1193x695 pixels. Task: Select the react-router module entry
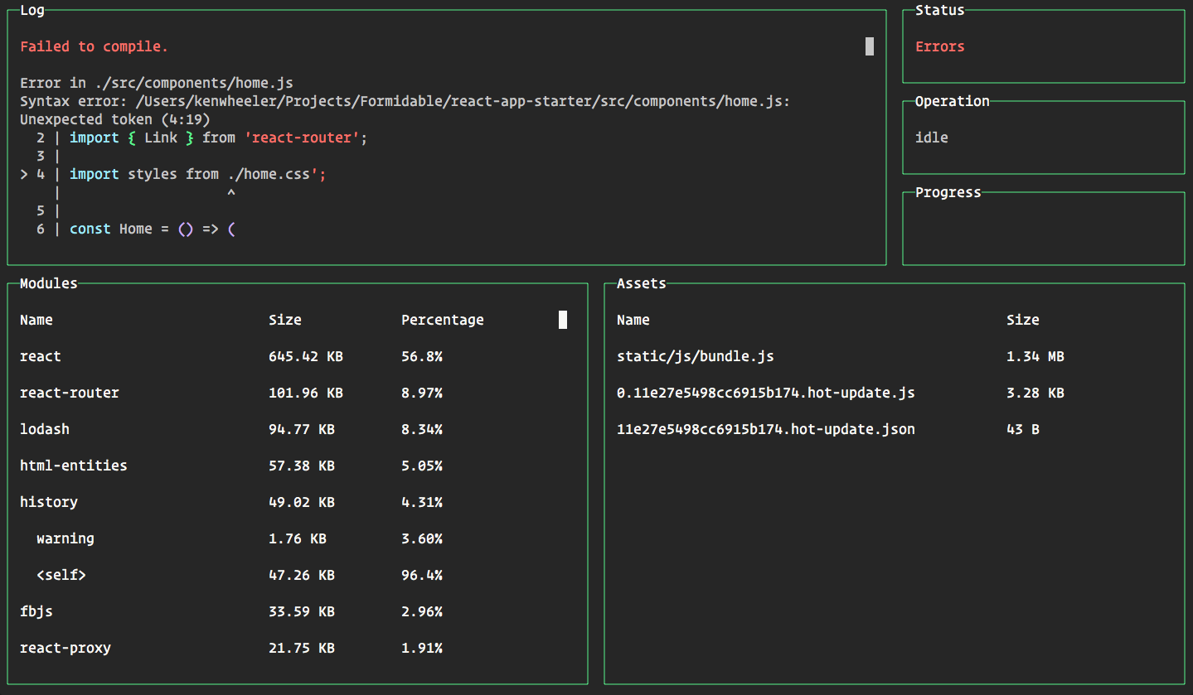pyautogui.click(x=70, y=392)
